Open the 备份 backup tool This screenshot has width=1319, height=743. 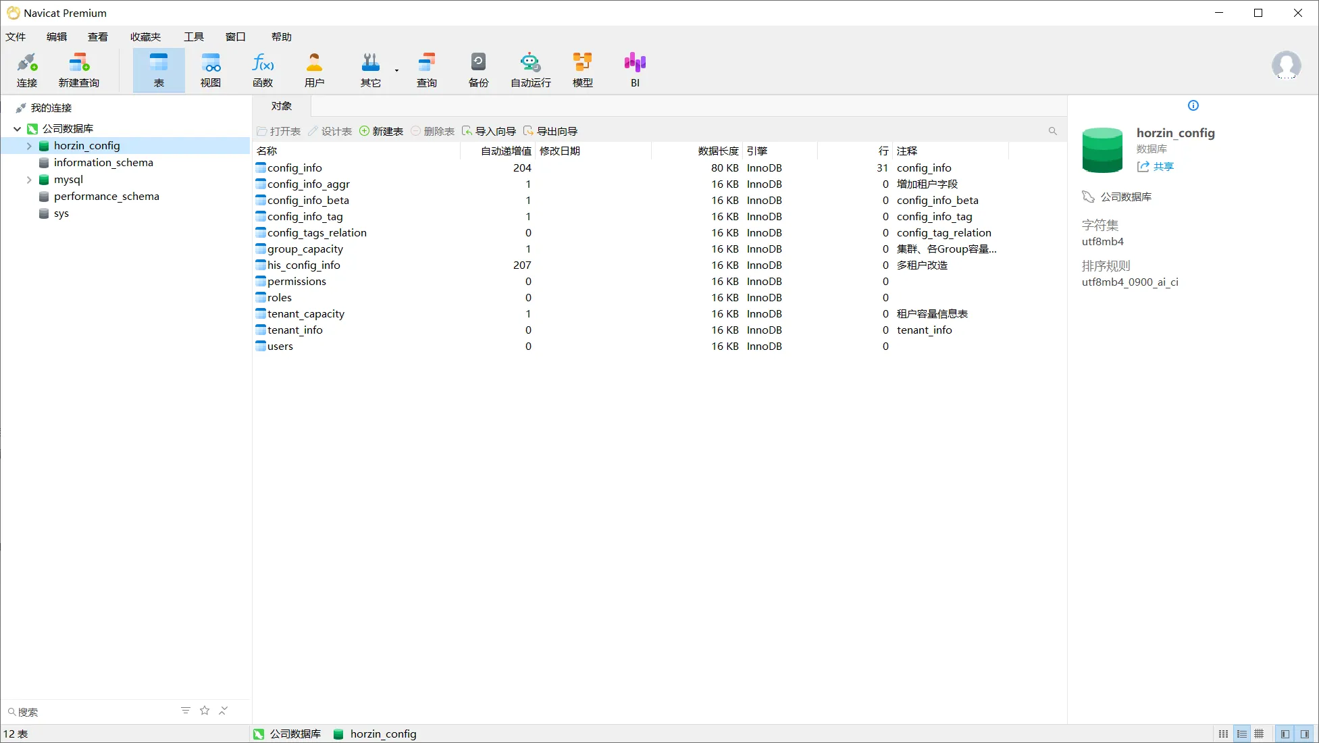pyautogui.click(x=478, y=70)
